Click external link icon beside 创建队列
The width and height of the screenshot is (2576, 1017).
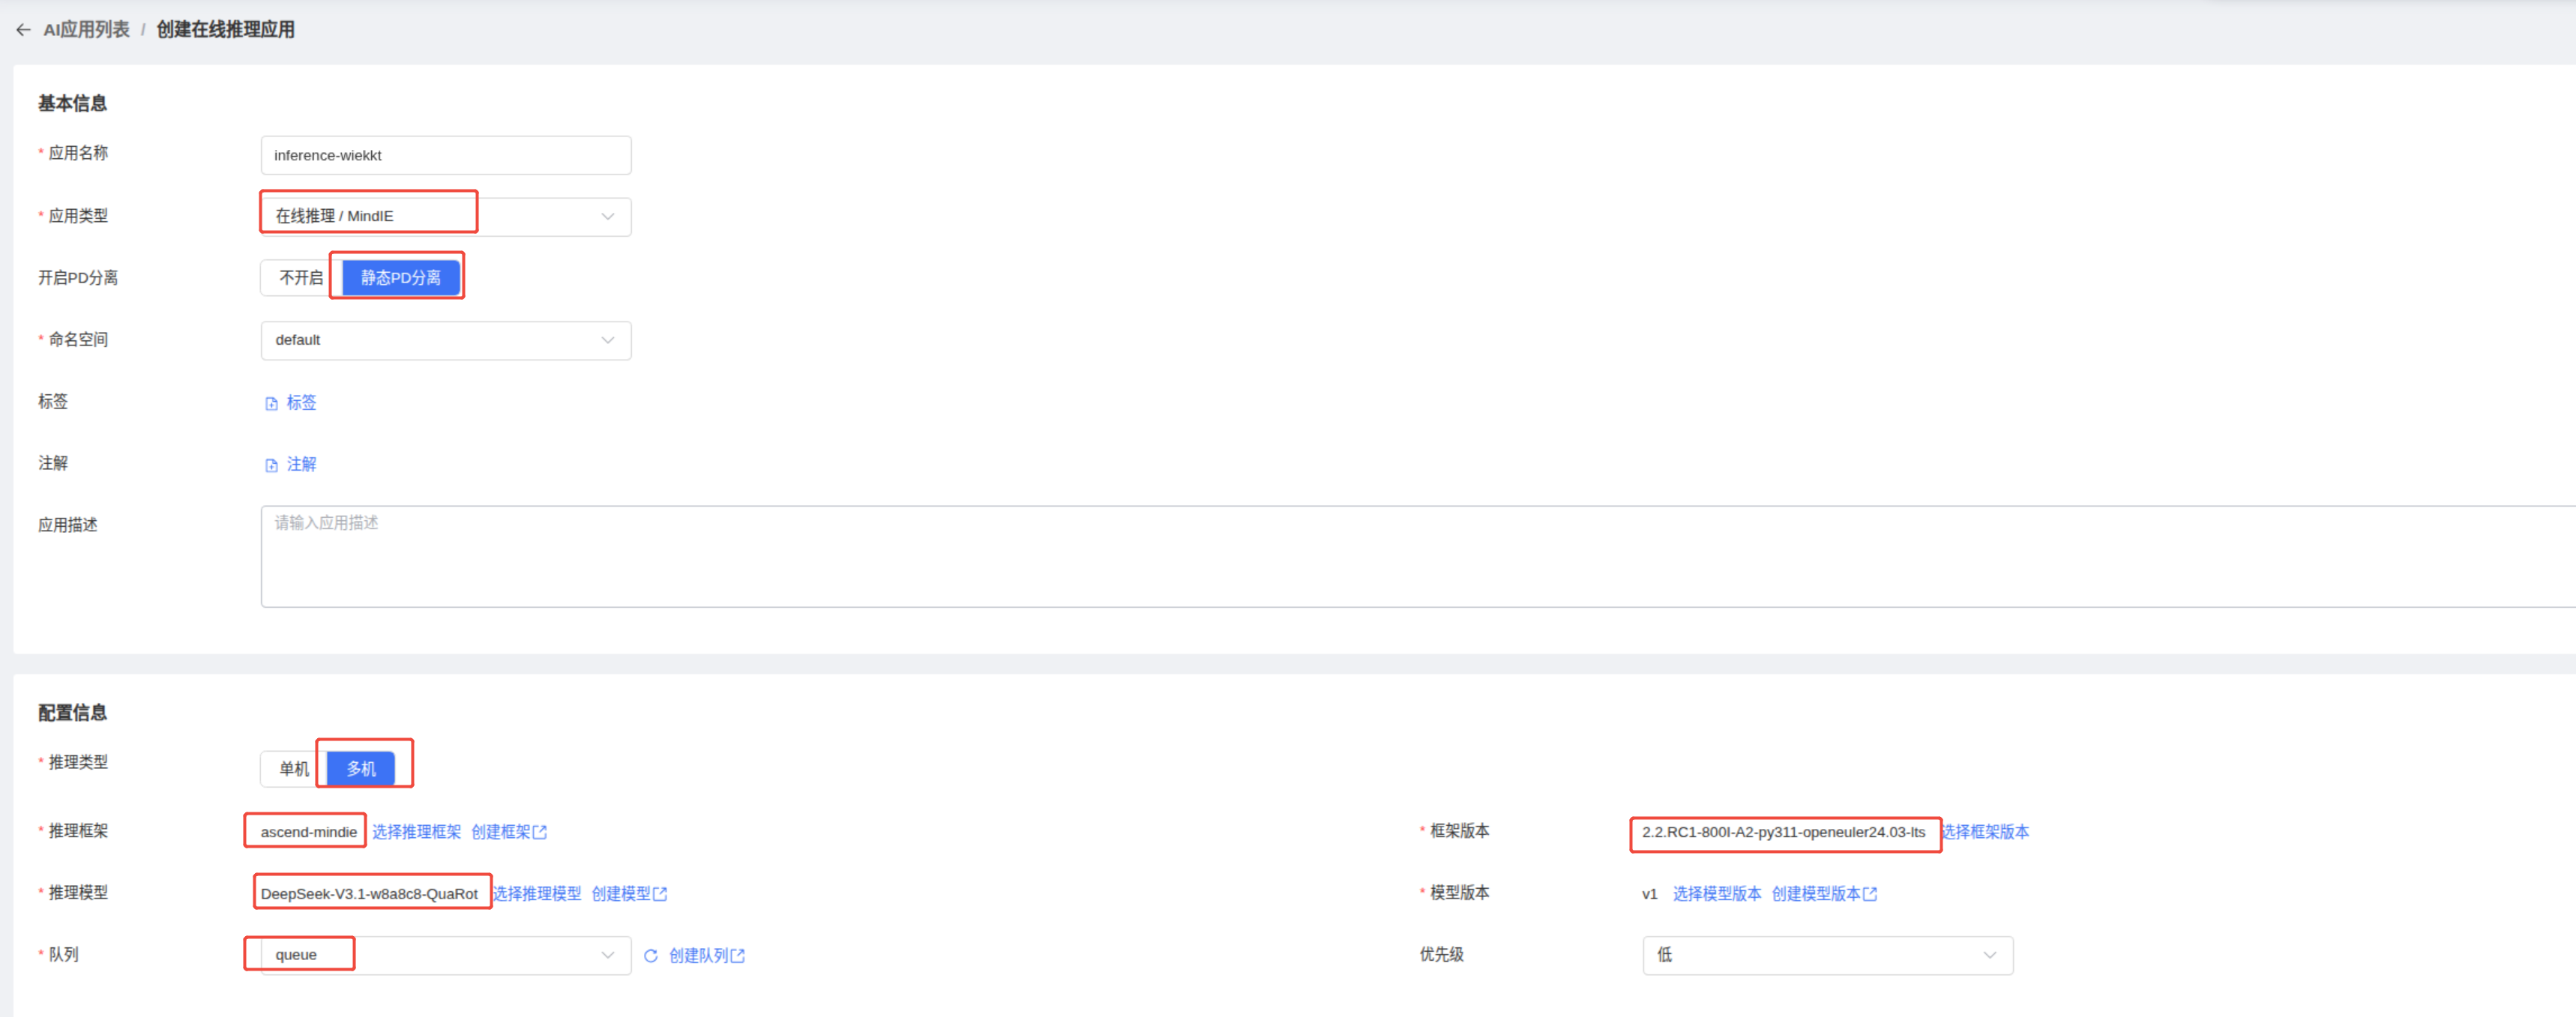[738, 956]
